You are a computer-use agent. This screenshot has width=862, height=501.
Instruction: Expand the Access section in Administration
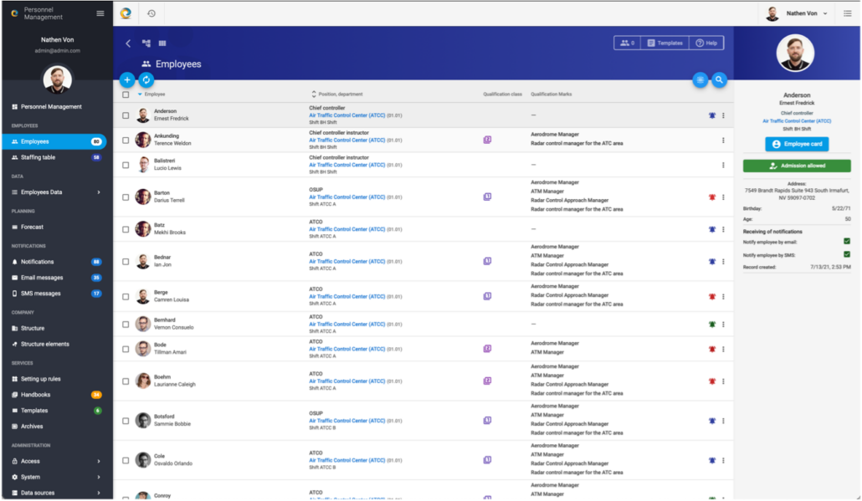click(99, 461)
